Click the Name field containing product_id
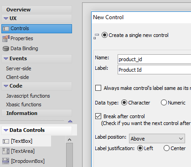This screenshot has height=167, width=191. coord(154,59)
